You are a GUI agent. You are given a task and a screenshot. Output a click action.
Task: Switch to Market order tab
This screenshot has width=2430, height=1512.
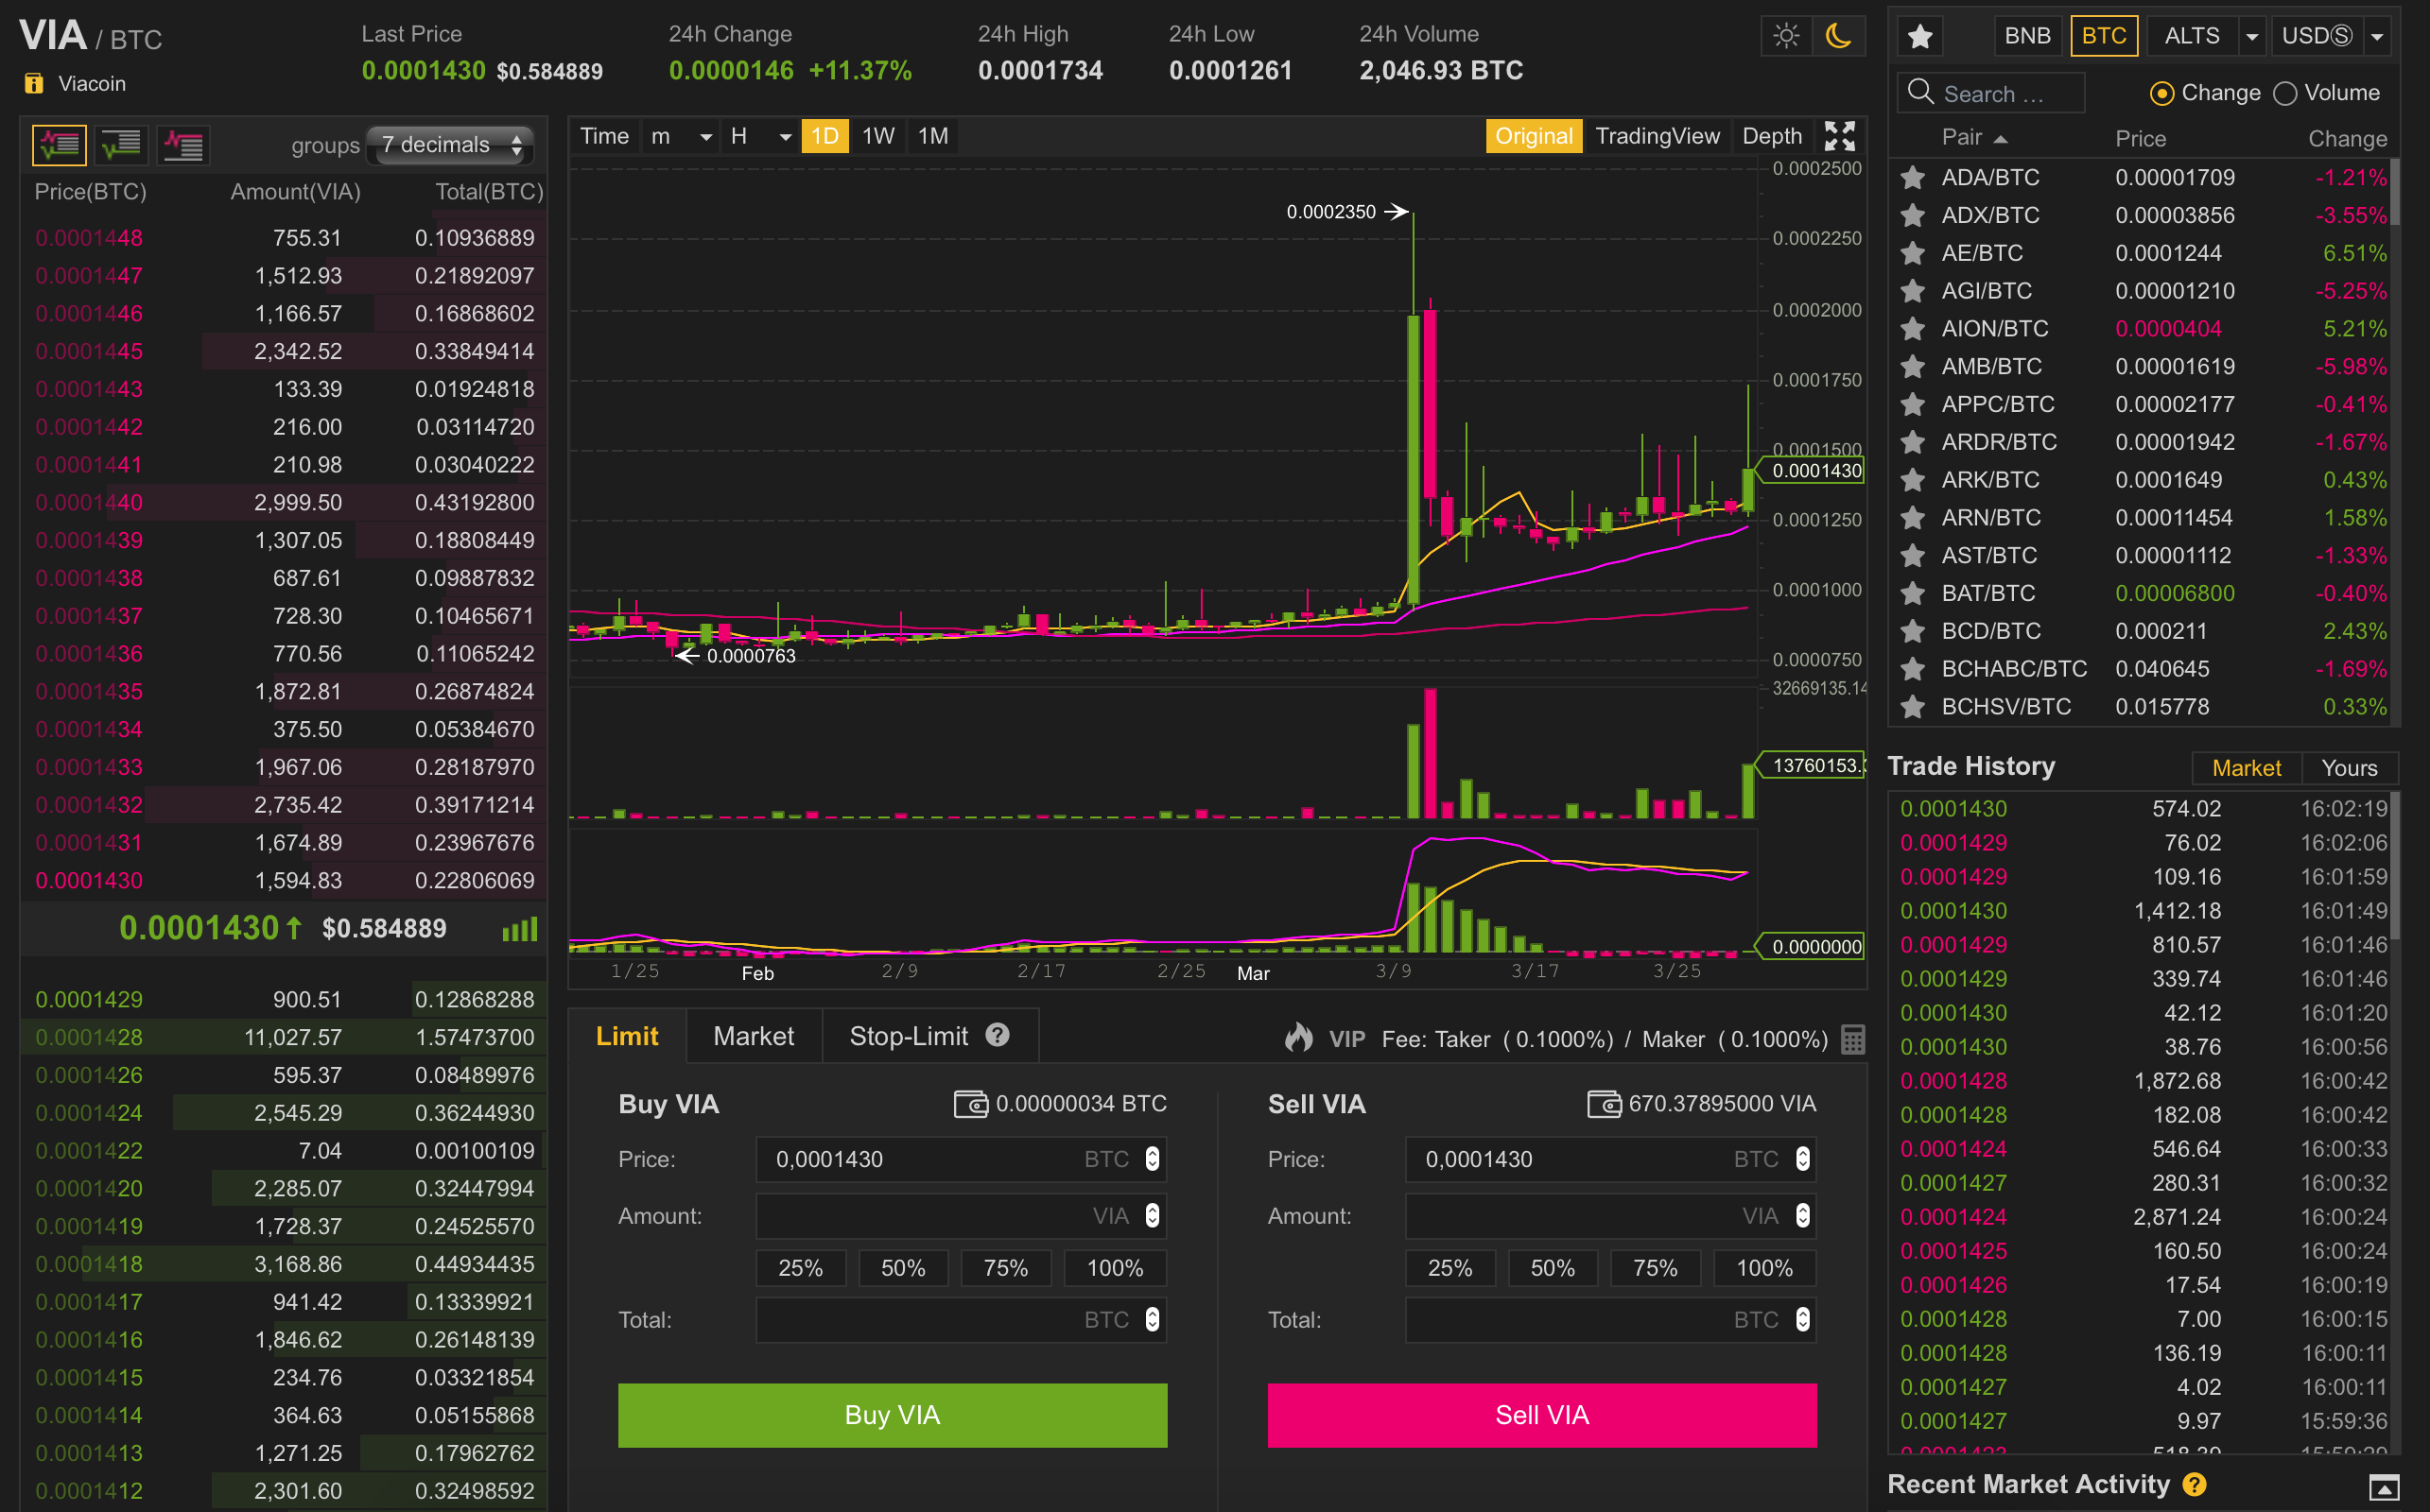tap(754, 1036)
